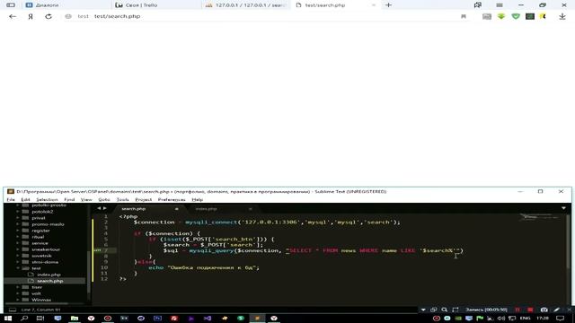575x323 pixels.
Task: Open the Selection menu in Sublime Text
Action: tap(47, 199)
